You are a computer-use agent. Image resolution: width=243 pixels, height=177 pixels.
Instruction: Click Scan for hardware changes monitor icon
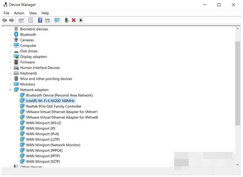(56, 20)
